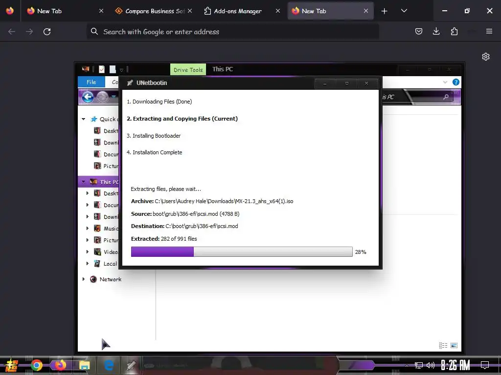
Task: Open File Explorer from the taskbar
Action: click(84, 365)
